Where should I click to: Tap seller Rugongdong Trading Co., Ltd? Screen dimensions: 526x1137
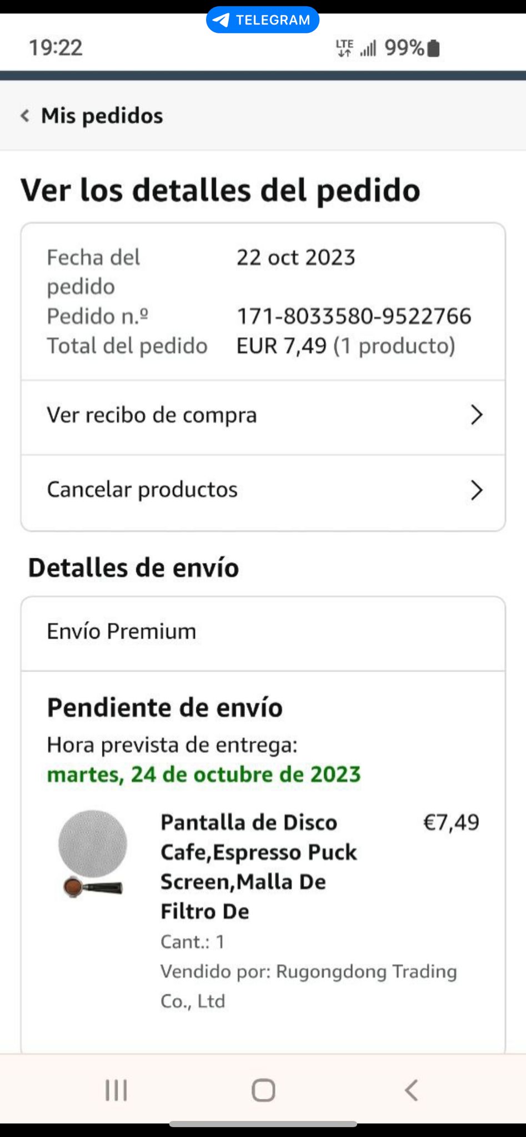[x=308, y=986]
